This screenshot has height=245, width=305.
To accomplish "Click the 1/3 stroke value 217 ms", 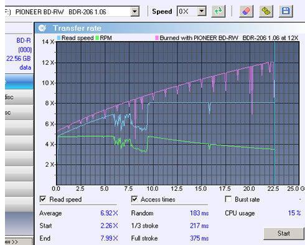I will pyautogui.click(x=199, y=226).
